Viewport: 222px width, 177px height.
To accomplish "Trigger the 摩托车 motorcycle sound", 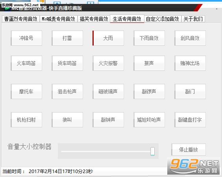I will [26, 91].
